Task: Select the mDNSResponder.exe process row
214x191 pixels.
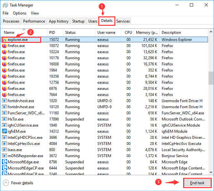Action: tap(25, 156)
